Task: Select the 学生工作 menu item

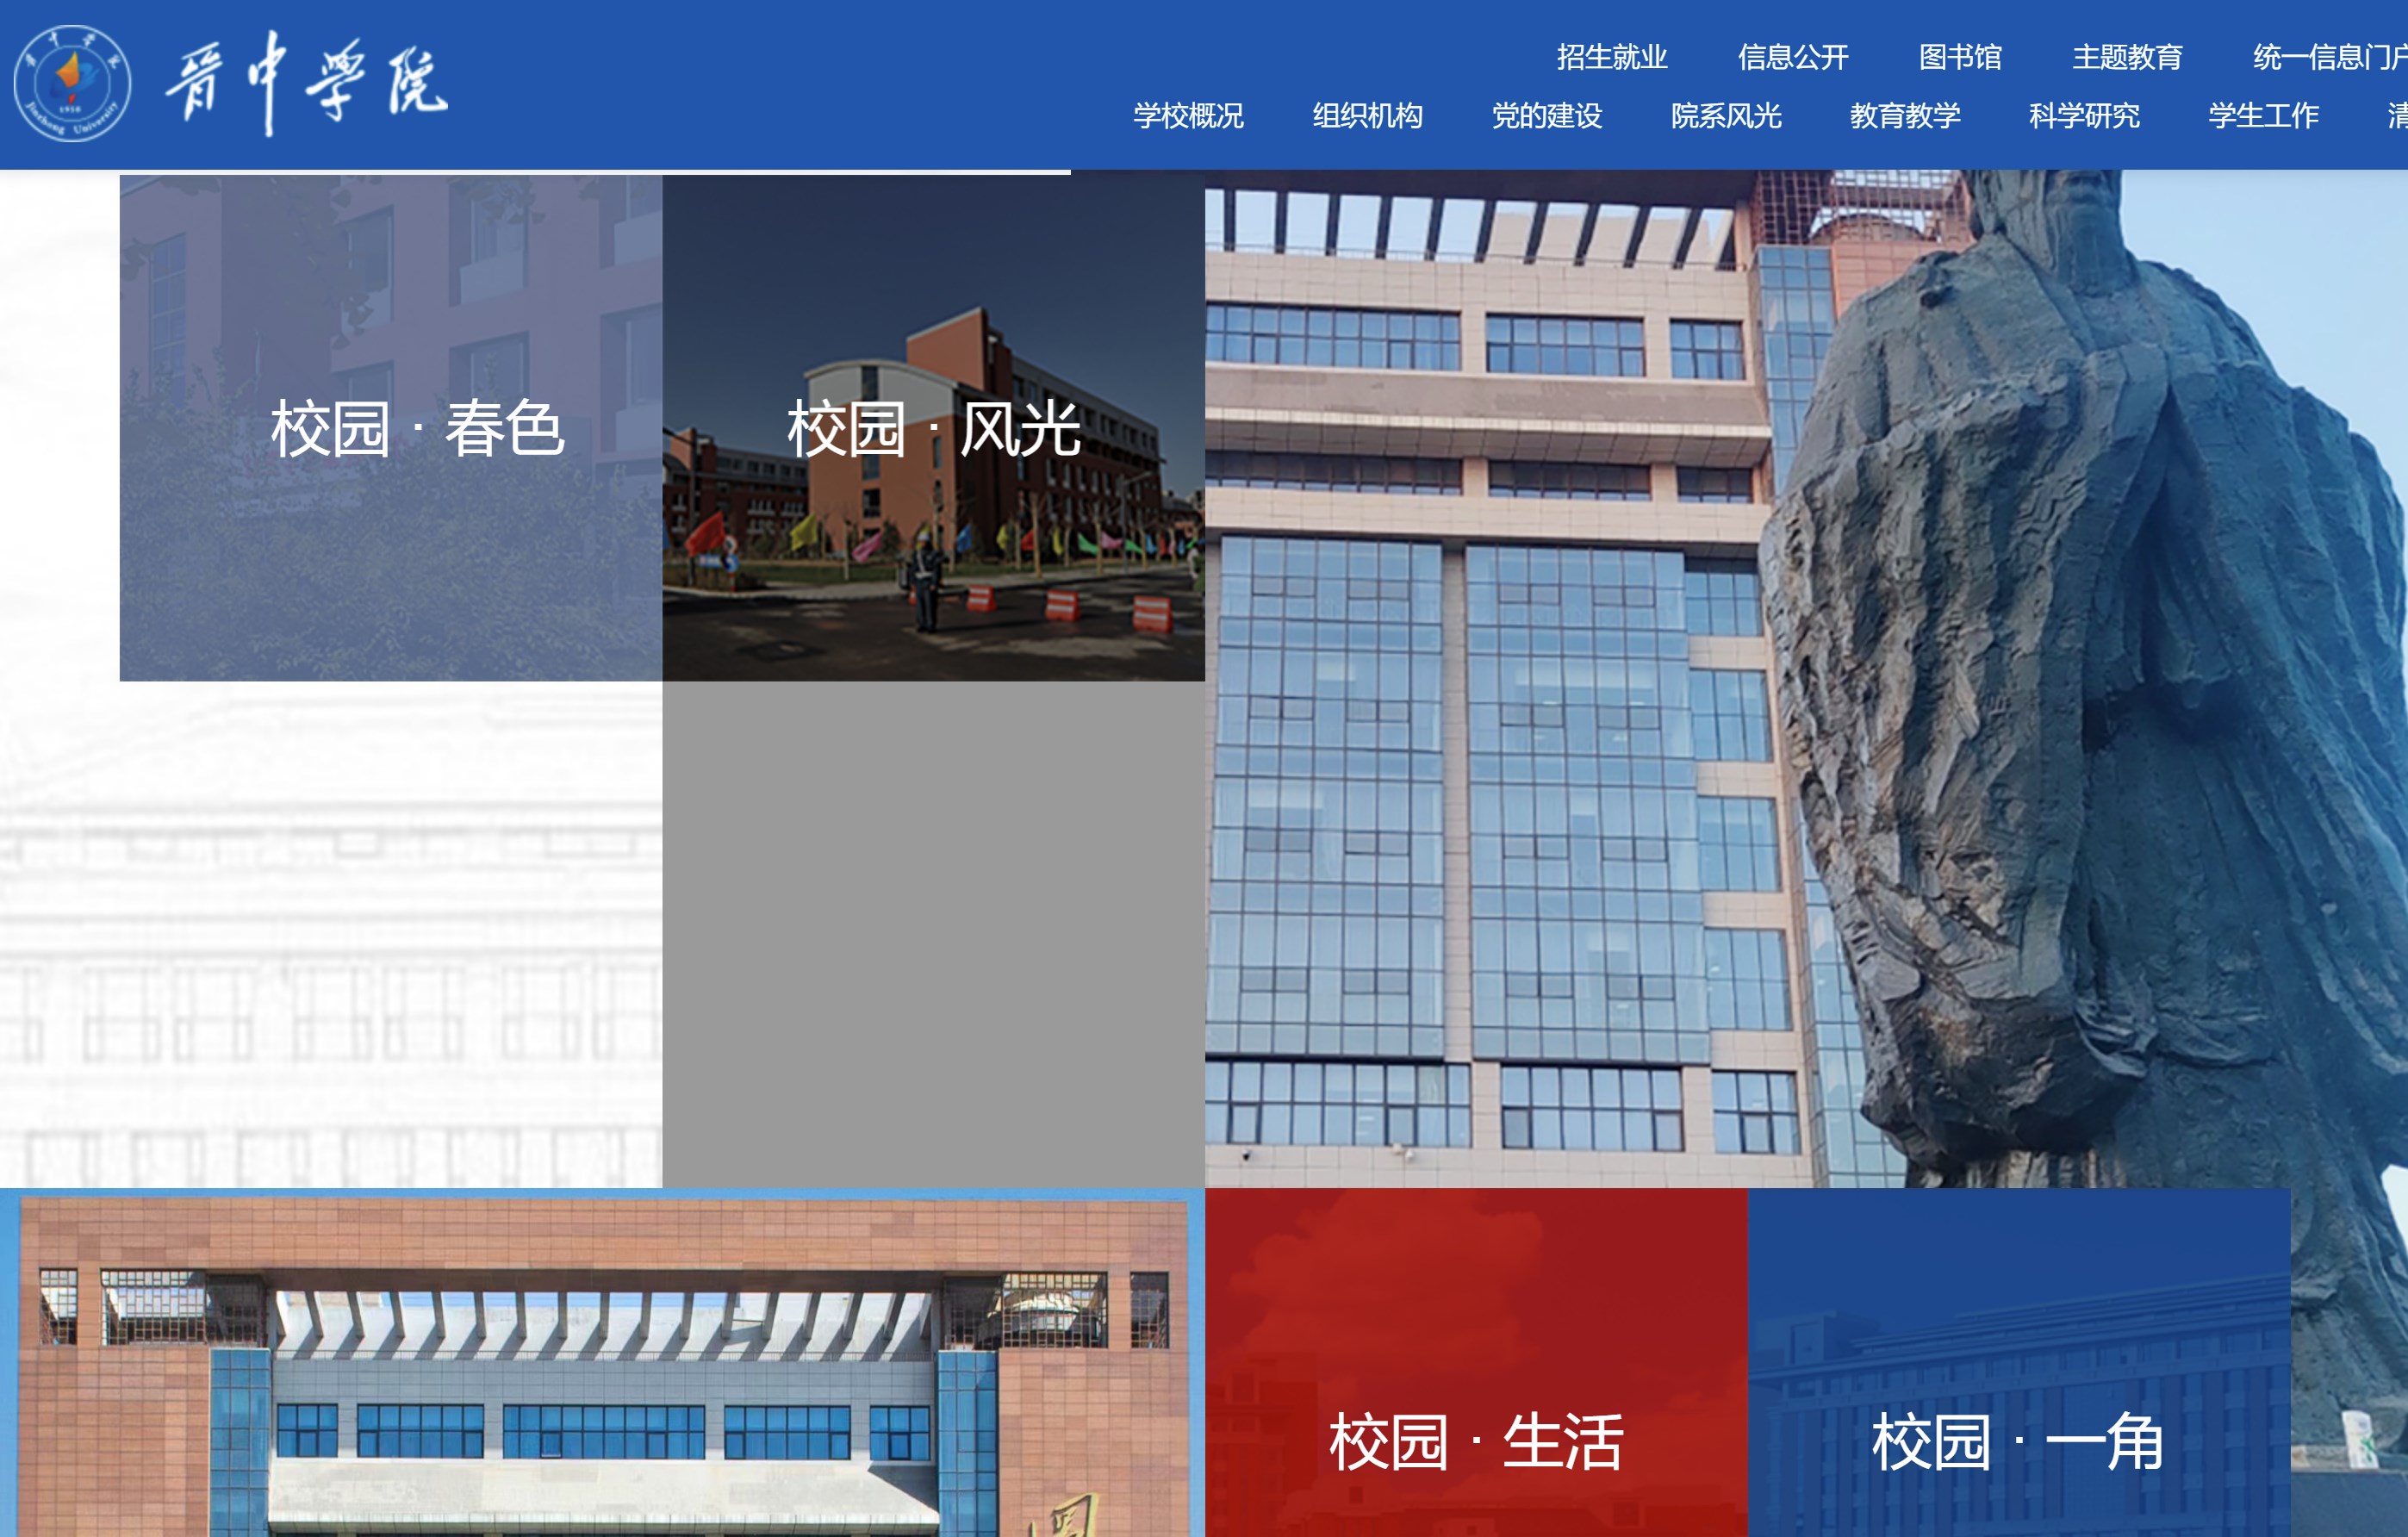Action: [x=2263, y=116]
